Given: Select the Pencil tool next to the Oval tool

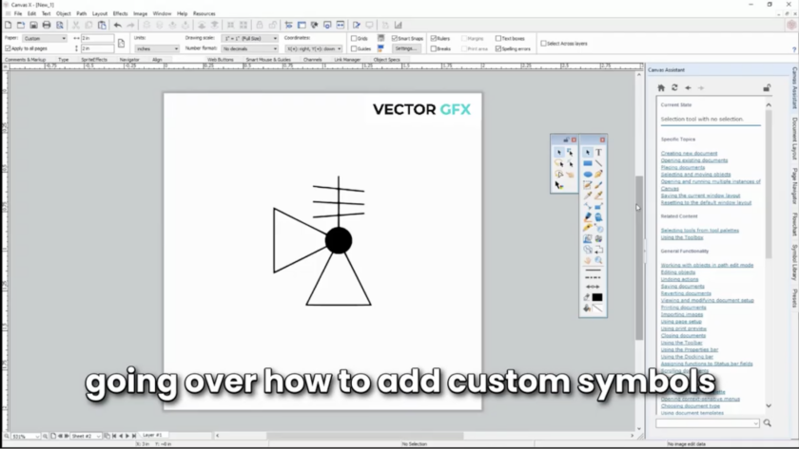Looking at the screenshot, I should [x=598, y=174].
